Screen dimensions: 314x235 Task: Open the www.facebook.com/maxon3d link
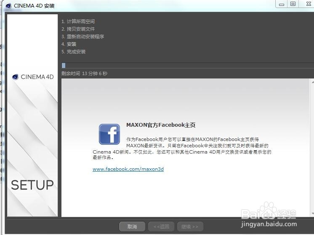coord(128,169)
